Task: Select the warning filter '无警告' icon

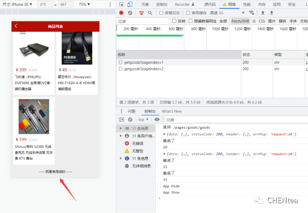Action: tap(127, 151)
